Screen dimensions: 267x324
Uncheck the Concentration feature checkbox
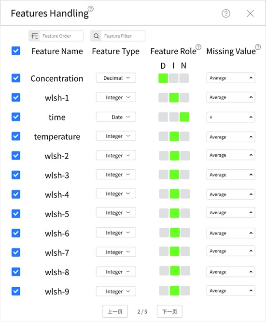click(16, 78)
